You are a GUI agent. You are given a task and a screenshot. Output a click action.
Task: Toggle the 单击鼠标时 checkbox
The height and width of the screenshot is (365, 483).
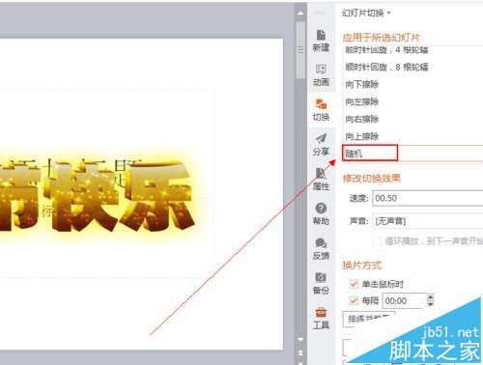tap(354, 284)
